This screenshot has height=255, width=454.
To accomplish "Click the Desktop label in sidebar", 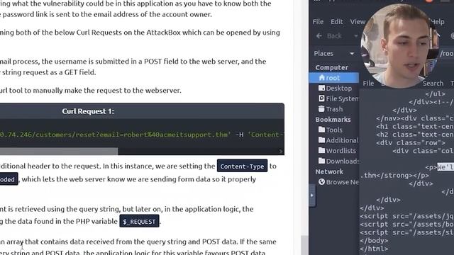I will pos(339,88).
